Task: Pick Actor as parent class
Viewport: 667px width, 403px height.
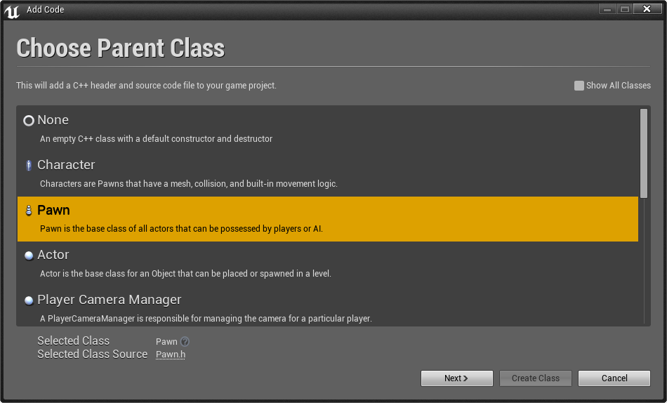Action: (328, 264)
